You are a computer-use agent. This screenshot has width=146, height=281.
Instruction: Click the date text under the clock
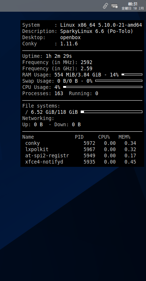point(132,8)
